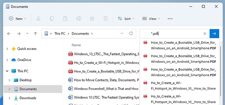Screen dimensions: 225x105
Task: Click the Delete trash can icon
Action: click(105, 19)
